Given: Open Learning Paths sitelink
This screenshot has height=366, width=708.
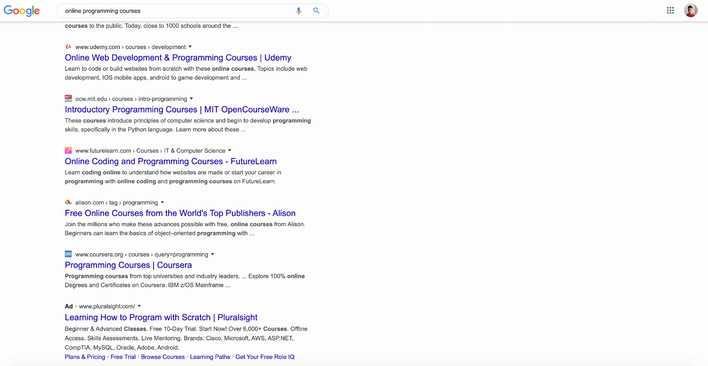Looking at the screenshot, I should (210, 357).
